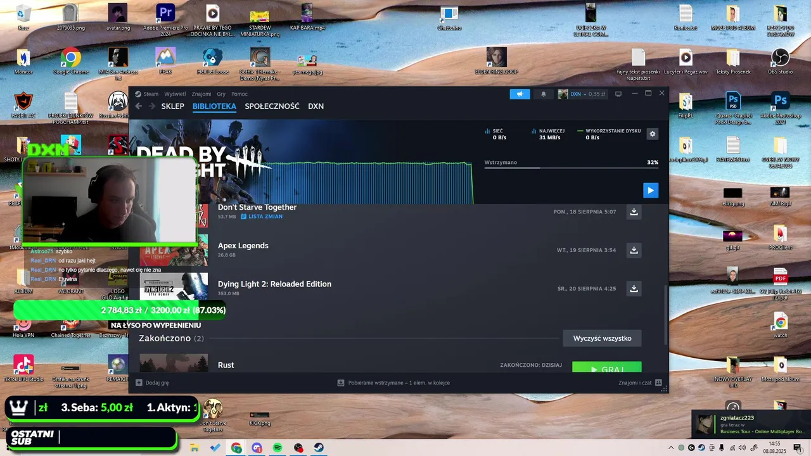Open Steam from the taskbar
The height and width of the screenshot is (456, 811).
[319, 448]
